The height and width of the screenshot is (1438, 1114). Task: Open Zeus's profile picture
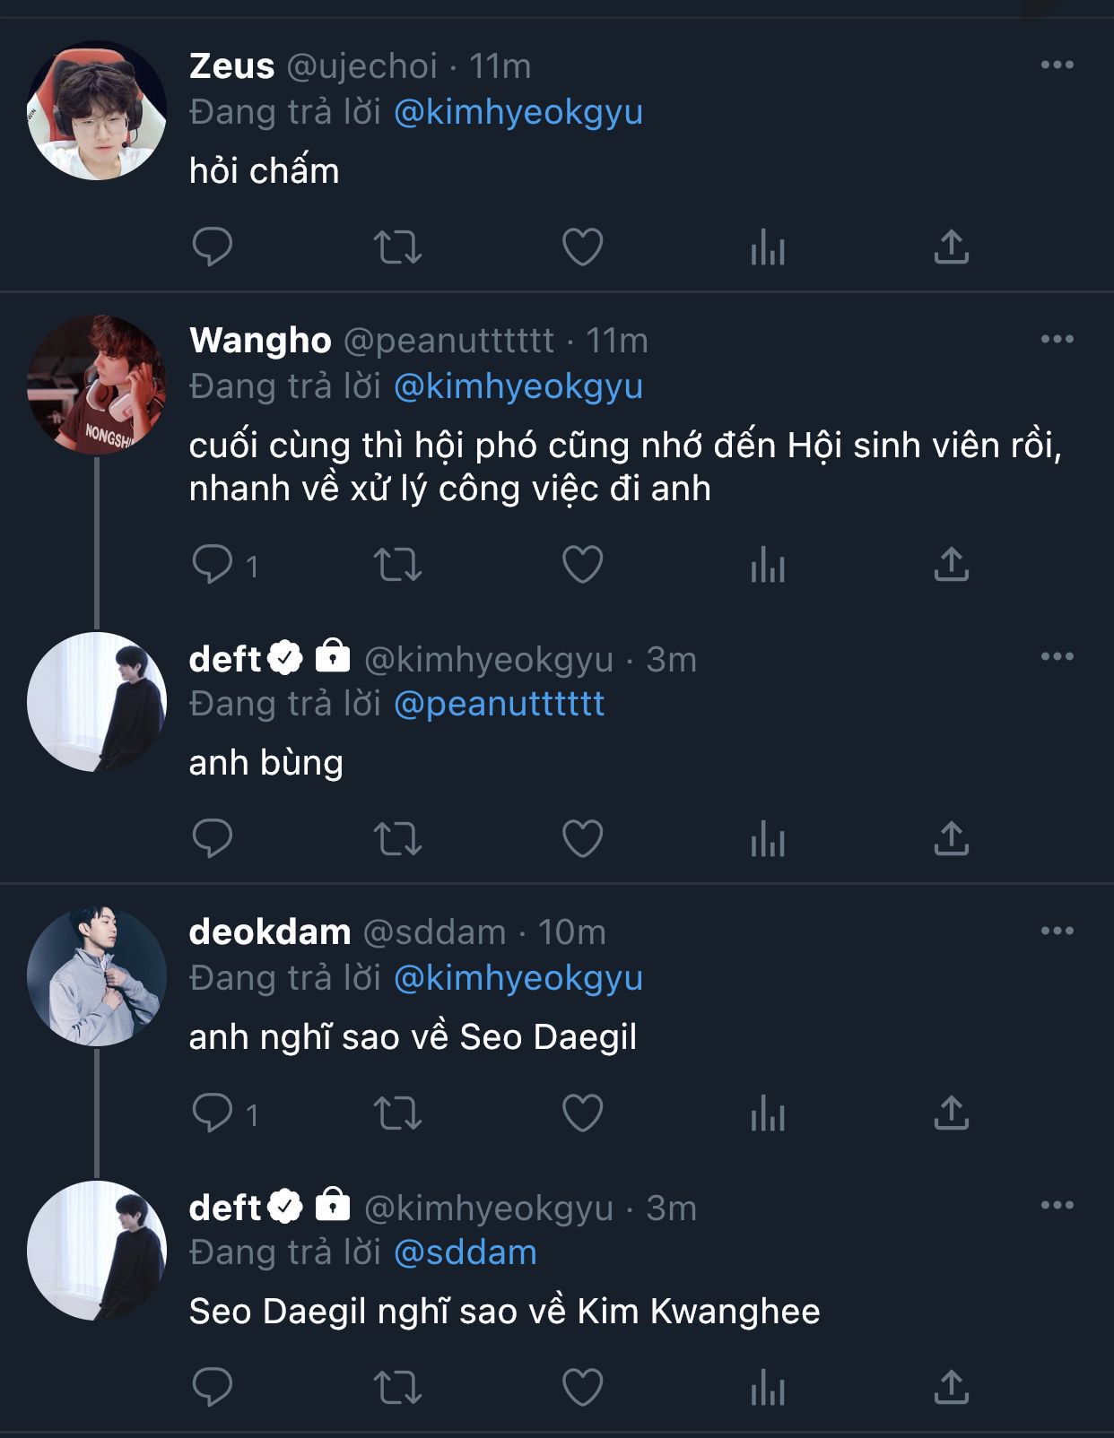(96, 110)
